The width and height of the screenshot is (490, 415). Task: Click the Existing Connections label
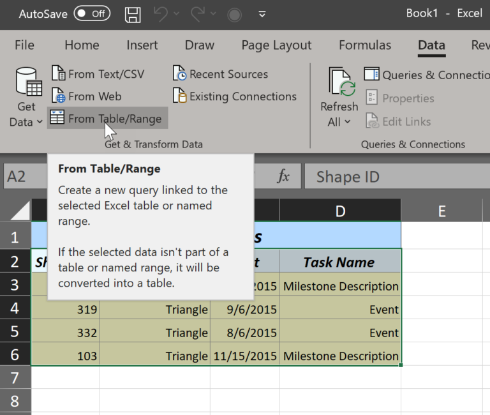pos(243,96)
